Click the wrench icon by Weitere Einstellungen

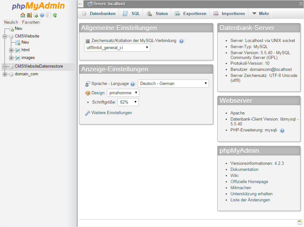coord(88,113)
